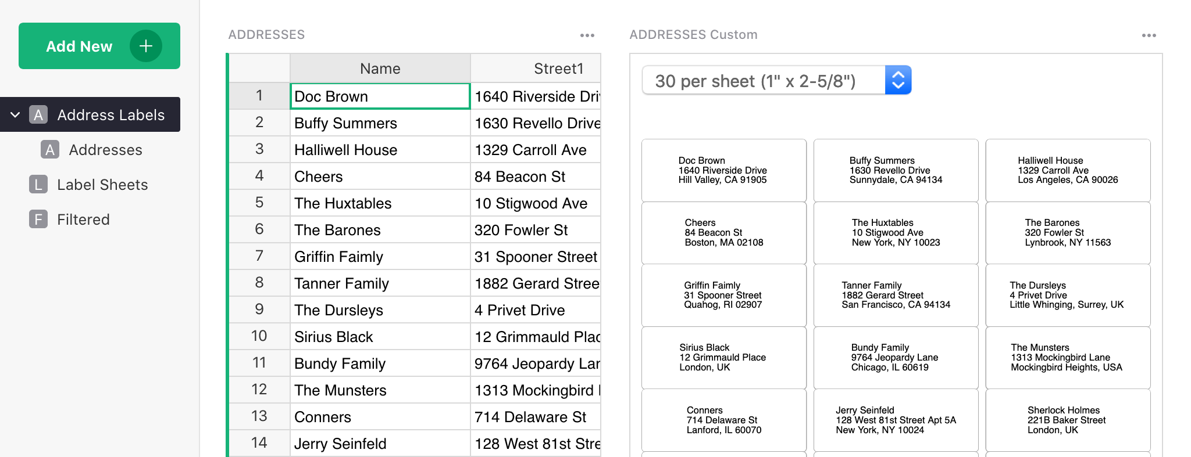Select The Dursleys name cell
1191x457 pixels.
(380, 310)
